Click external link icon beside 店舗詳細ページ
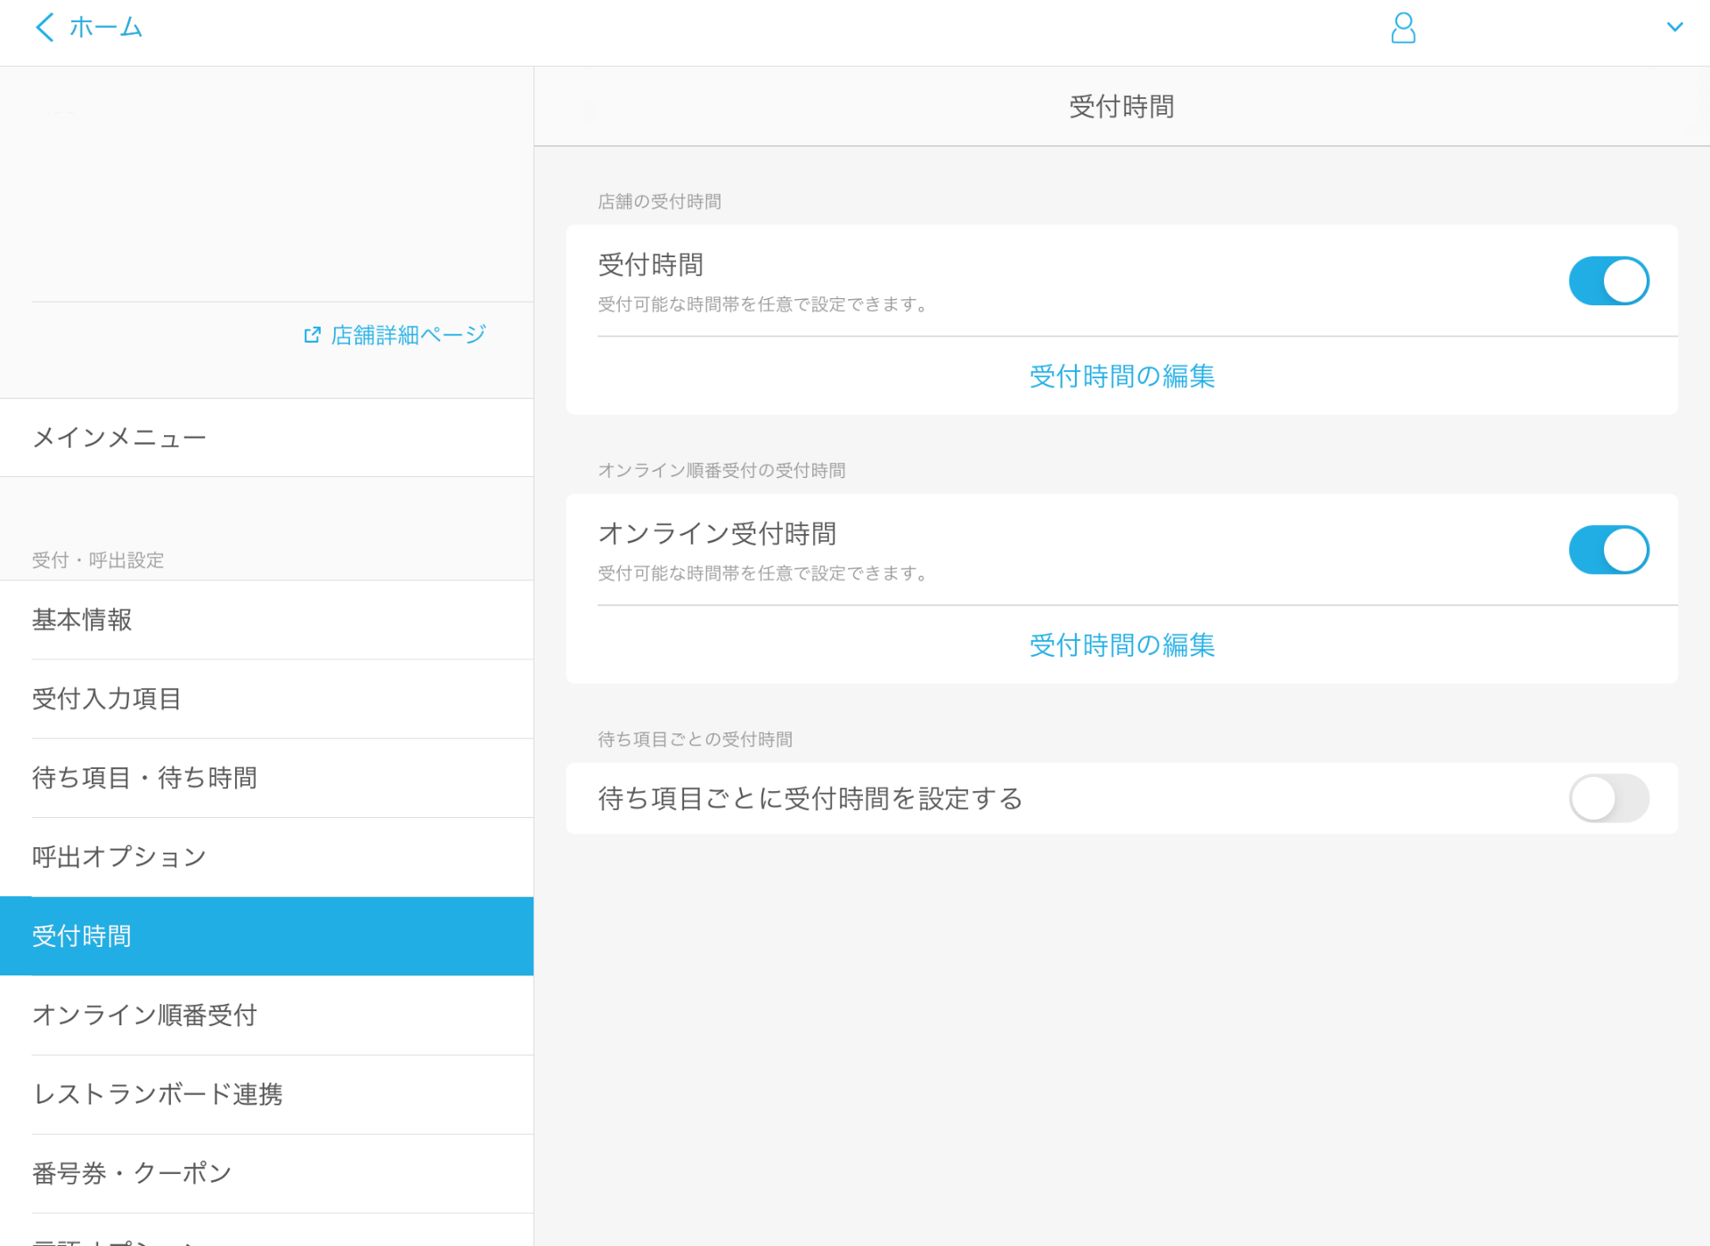 tap(312, 335)
